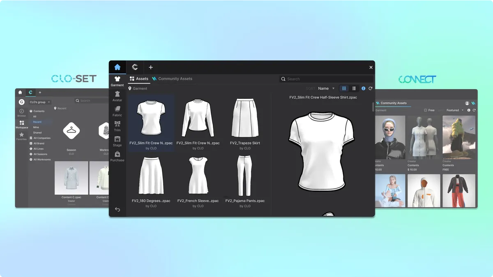The image size is (493, 277).
Task: Select the FV2_Trapeze Skirt thumbnail
Action: (x=245, y=118)
